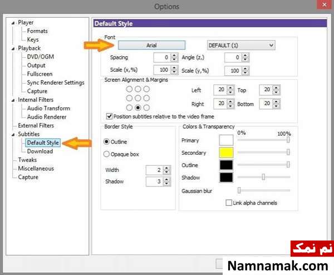The image size is (334, 275).
Task: Go to Fullscreen settings
Action: (x=40, y=74)
